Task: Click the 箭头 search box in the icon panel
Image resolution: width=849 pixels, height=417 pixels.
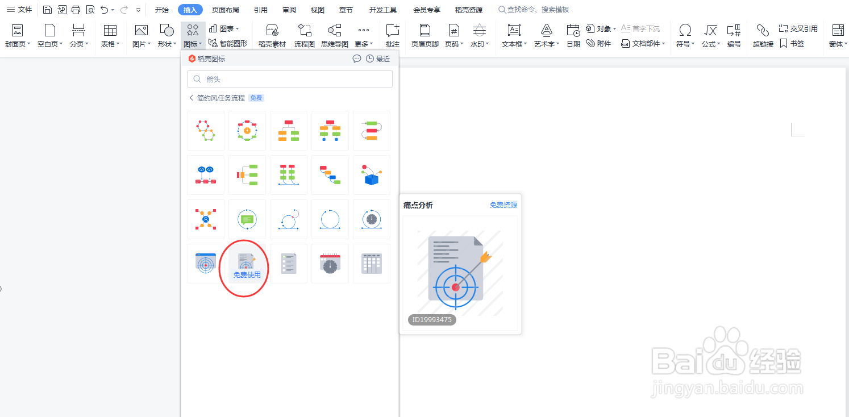Action: point(289,78)
